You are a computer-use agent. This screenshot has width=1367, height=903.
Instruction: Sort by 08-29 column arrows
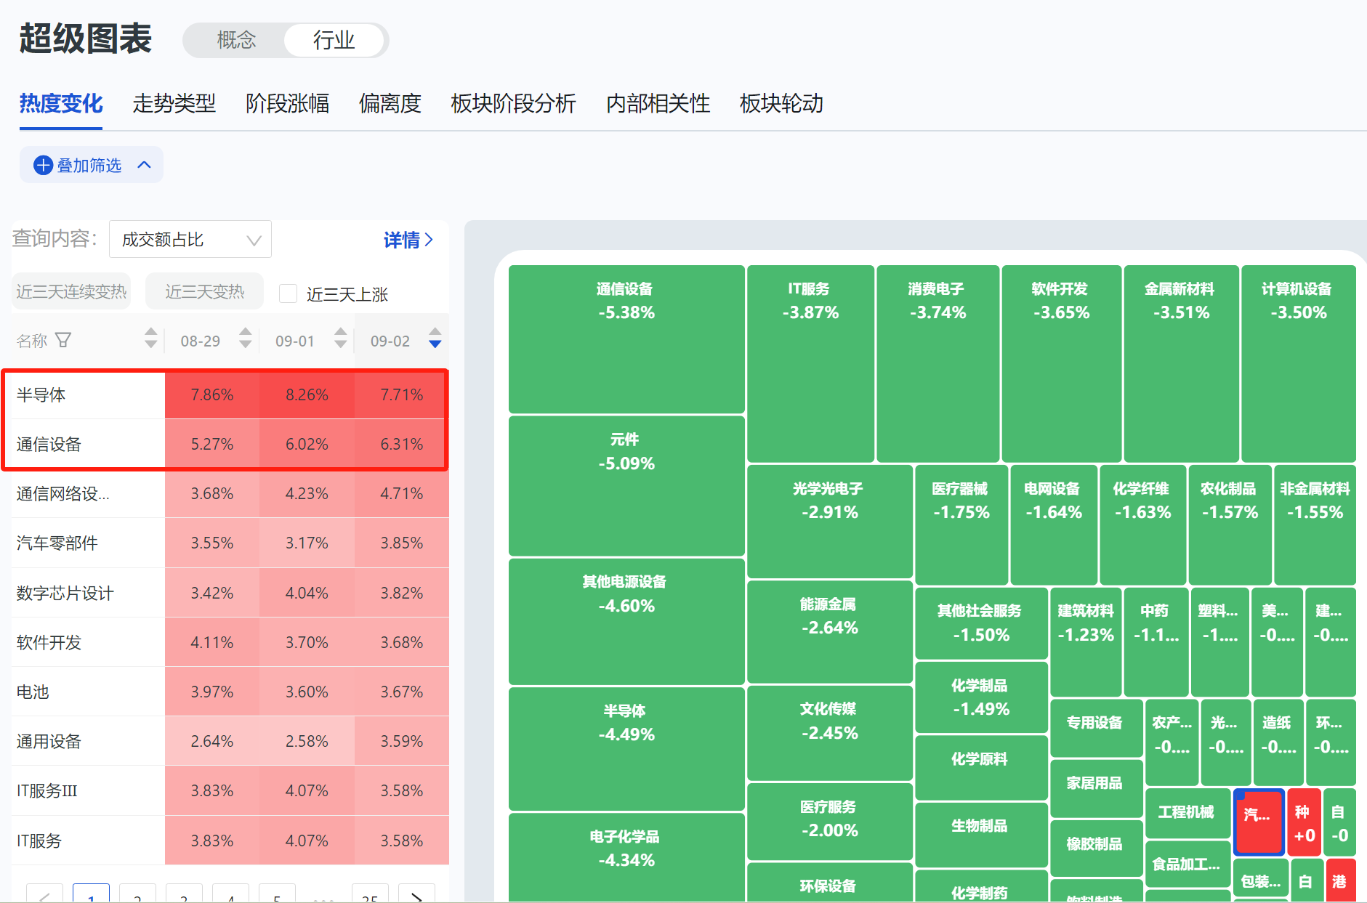(x=245, y=338)
